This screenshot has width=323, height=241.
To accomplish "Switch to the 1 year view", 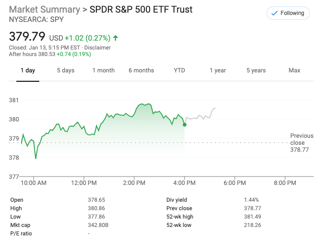I will (217, 71).
